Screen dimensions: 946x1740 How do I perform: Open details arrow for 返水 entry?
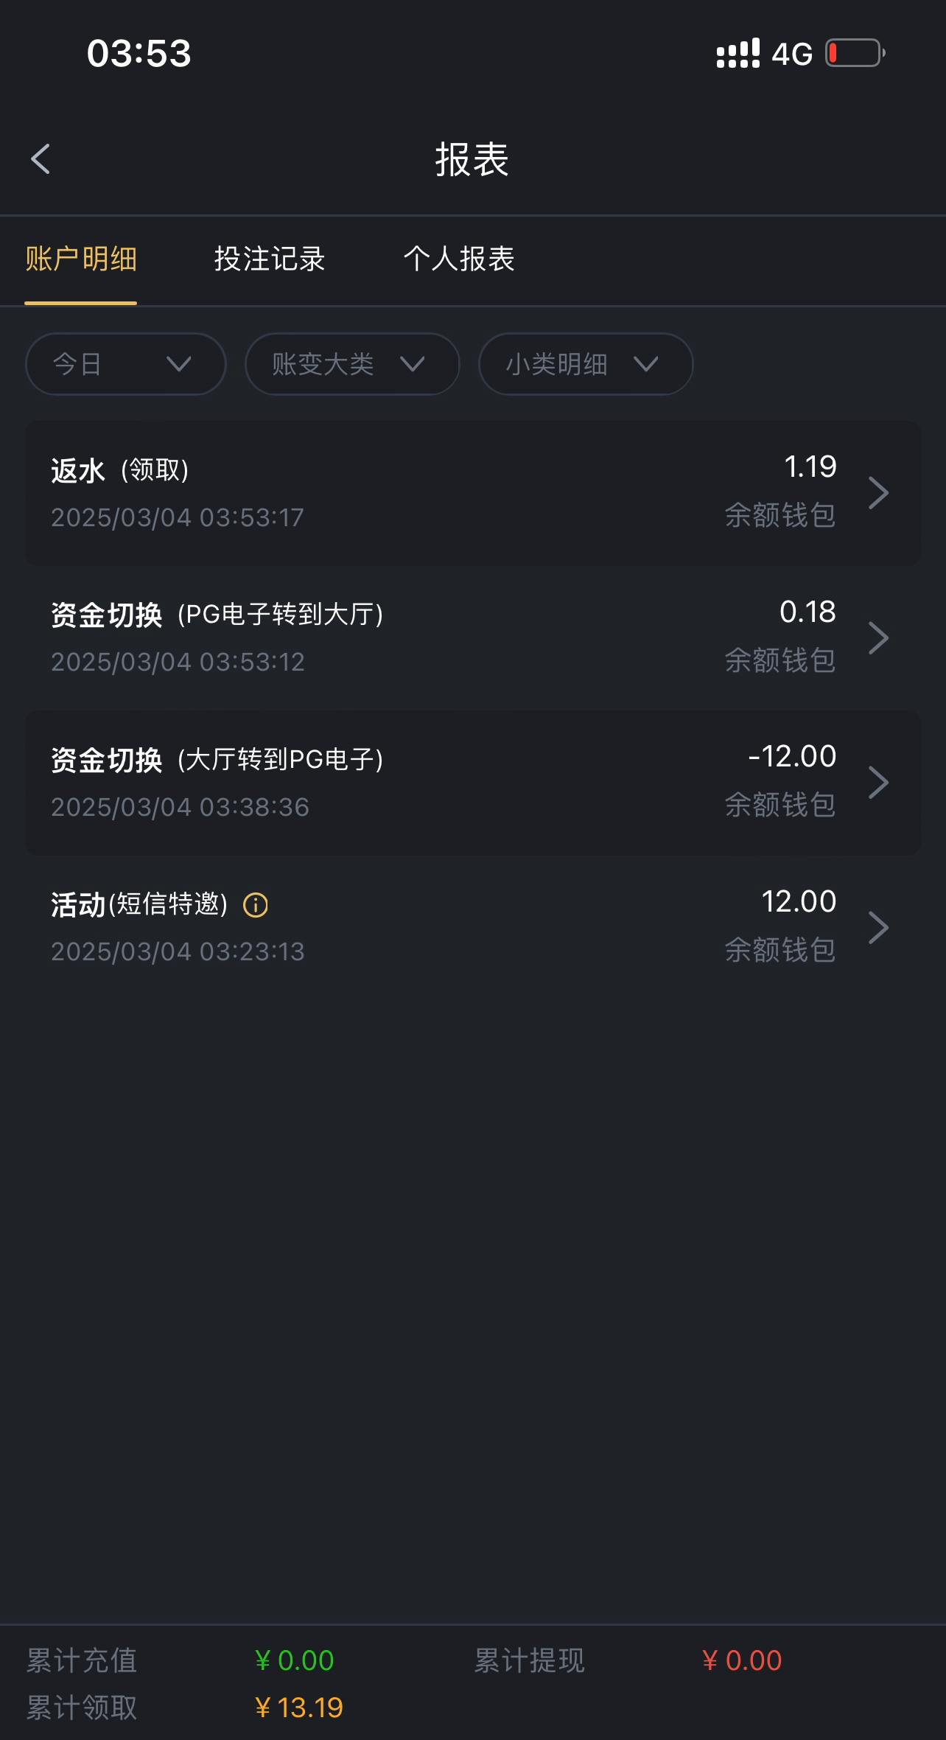click(877, 493)
